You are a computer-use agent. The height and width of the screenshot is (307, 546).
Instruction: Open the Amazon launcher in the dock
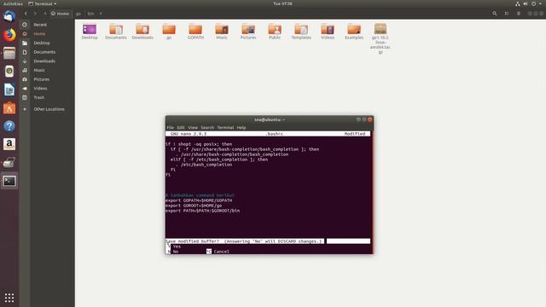(x=9, y=144)
